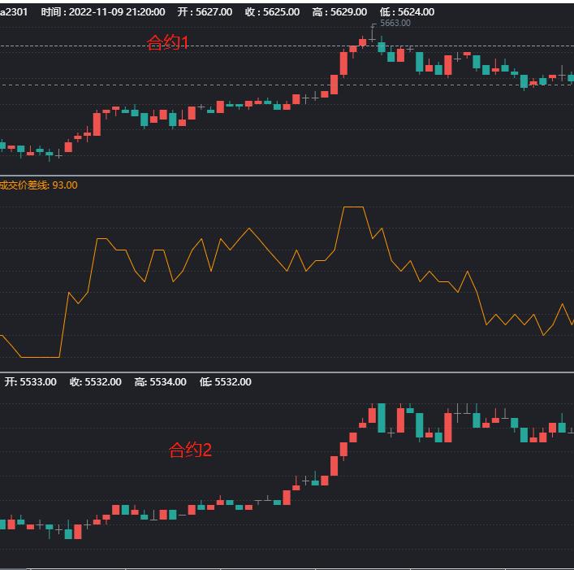The image size is (574, 570).
Task: Click the red 合约1 annotation
Action: (168, 42)
